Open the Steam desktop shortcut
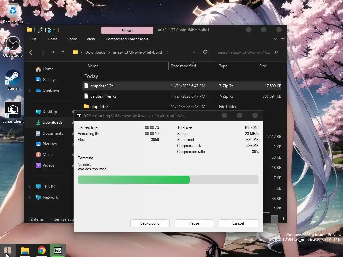The image size is (343, 257). (13, 80)
